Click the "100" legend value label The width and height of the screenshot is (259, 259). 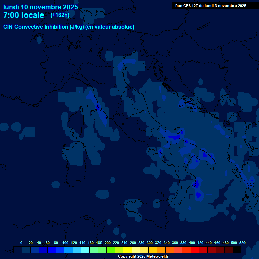pos(65,243)
